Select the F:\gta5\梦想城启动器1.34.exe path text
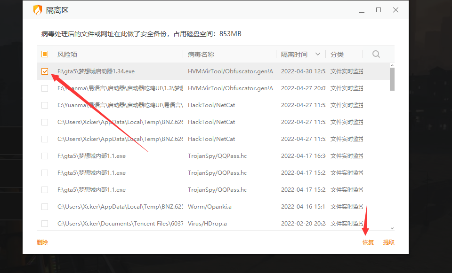The height and width of the screenshot is (273, 452). [x=96, y=71]
